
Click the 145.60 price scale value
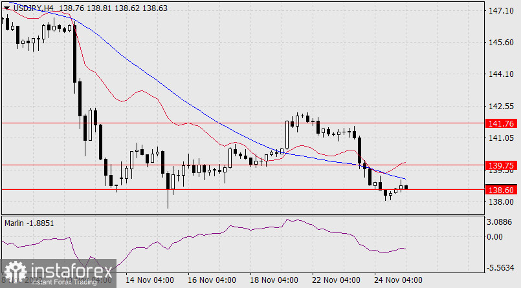coord(501,43)
